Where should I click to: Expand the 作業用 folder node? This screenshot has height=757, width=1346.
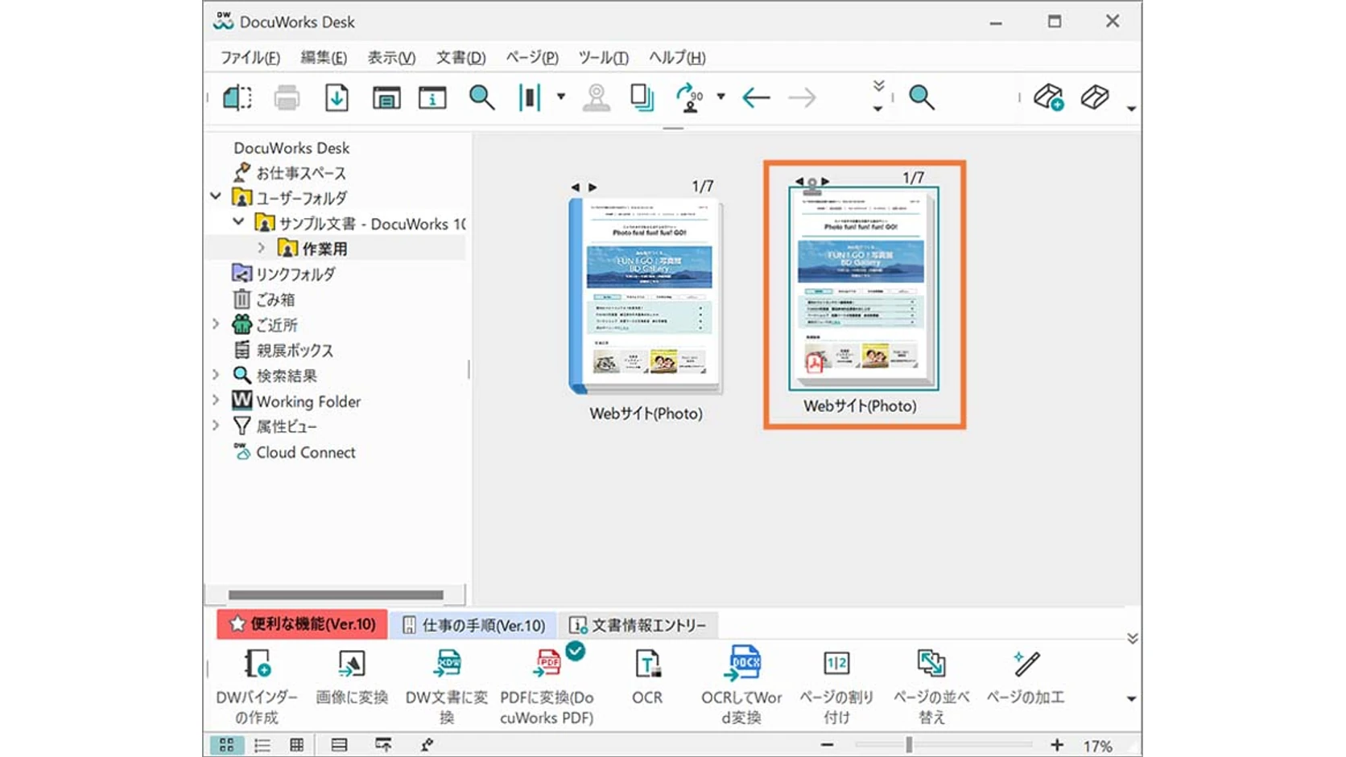[x=261, y=248]
